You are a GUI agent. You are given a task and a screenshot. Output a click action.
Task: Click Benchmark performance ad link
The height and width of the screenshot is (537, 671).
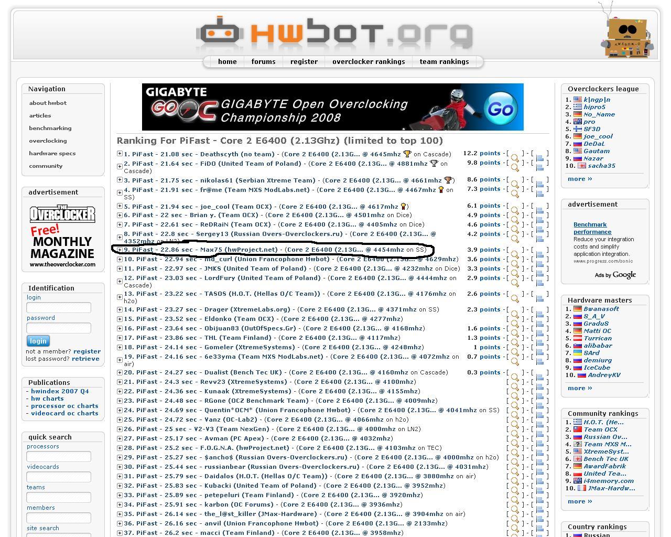(592, 228)
